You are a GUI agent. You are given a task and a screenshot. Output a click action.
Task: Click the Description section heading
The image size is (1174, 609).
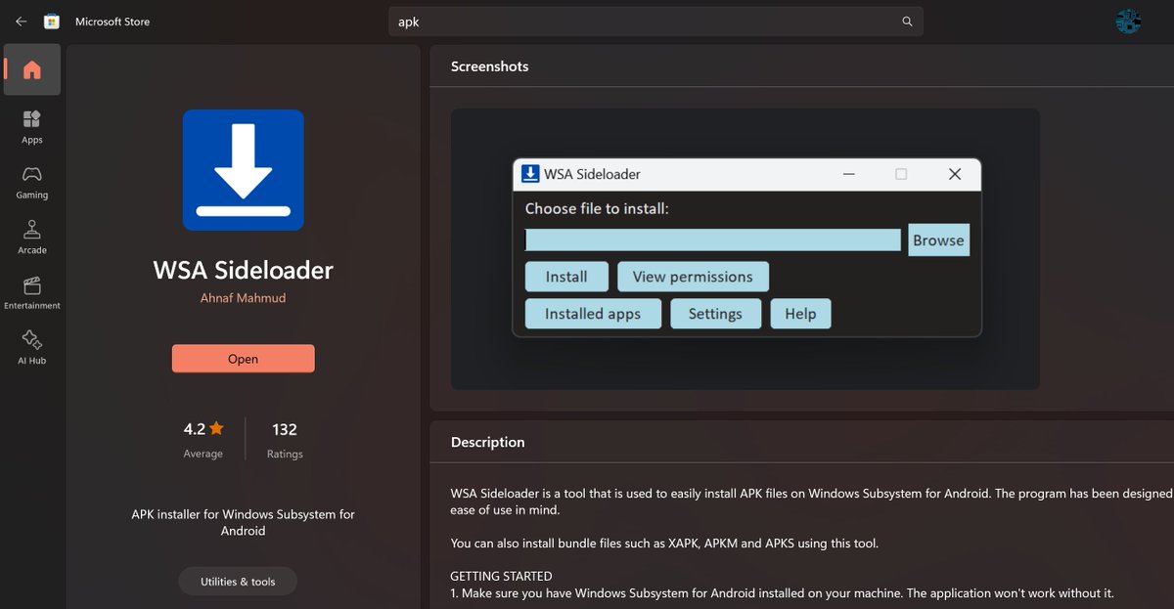pyautogui.click(x=487, y=442)
